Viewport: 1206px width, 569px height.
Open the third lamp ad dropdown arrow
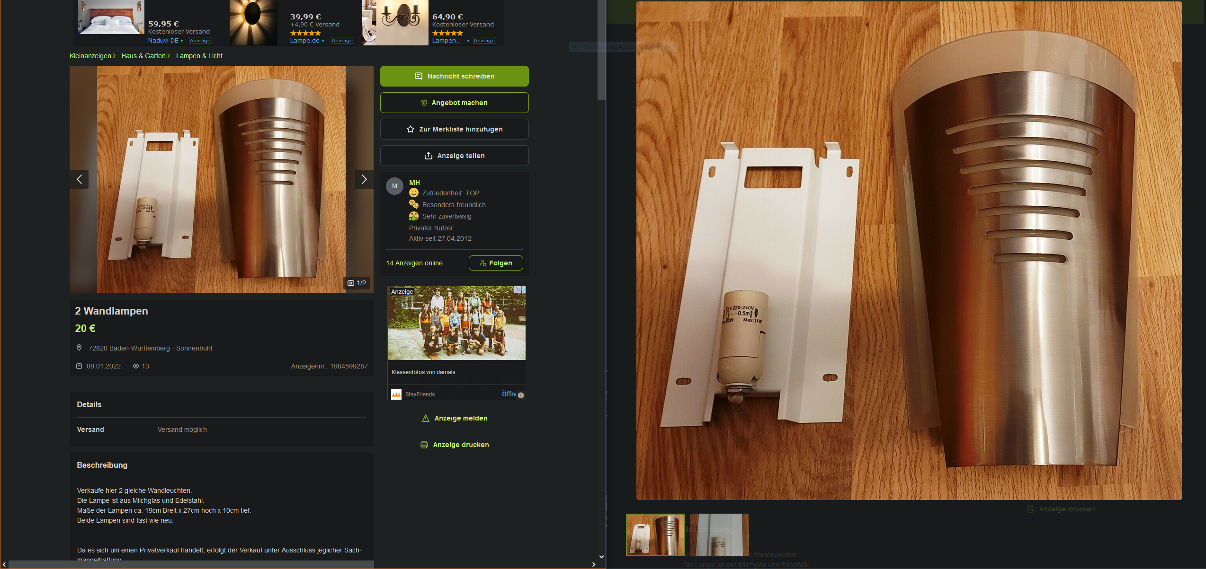(x=468, y=41)
